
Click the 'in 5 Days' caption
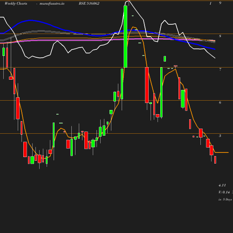point(225,199)
